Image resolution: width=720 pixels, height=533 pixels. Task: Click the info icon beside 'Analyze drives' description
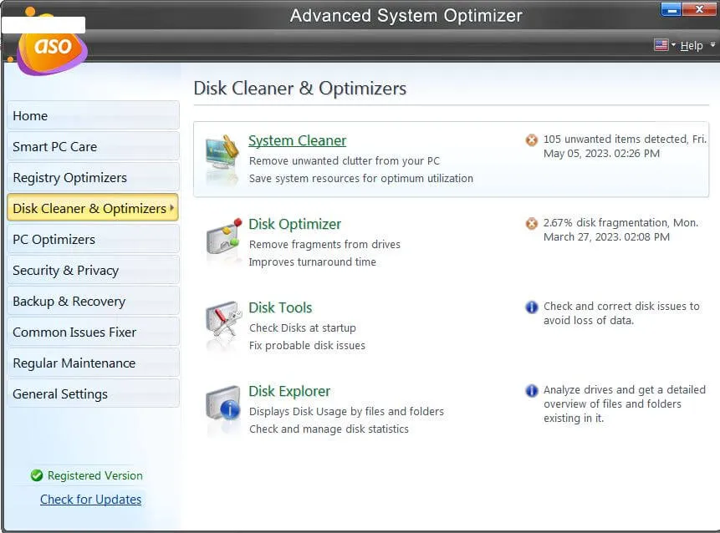click(531, 390)
